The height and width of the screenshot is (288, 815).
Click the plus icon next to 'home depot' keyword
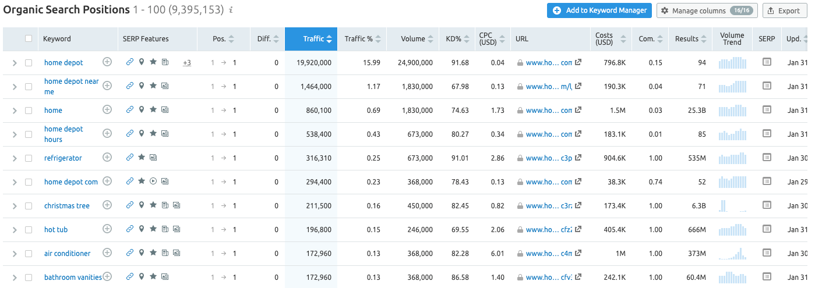(x=107, y=62)
